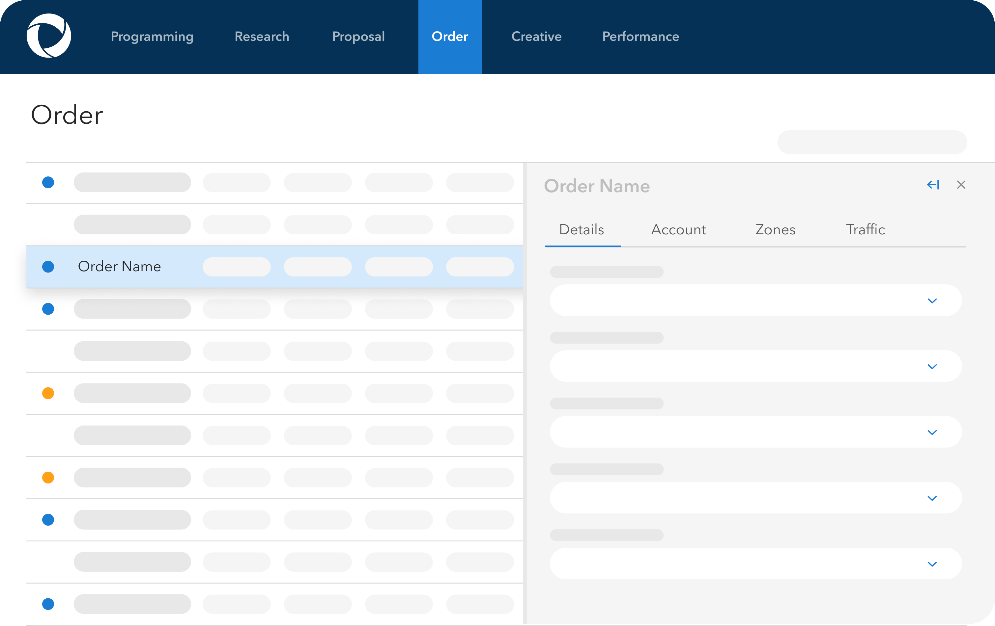The height and width of the screenshot is (626, 995).
Task: Expand the bottom dropdown in the side panel
Action: click(x=932, y=564)
